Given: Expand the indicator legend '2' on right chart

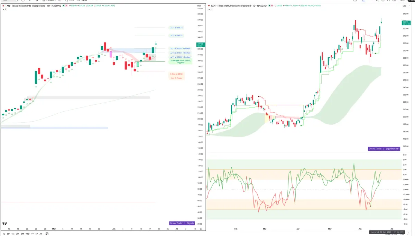Looking at the screenshot, I should tap(210, 9).
